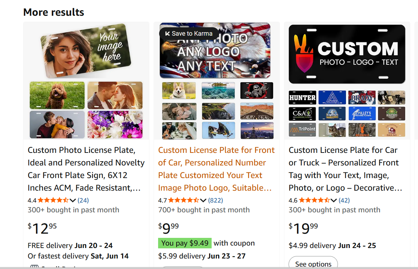Viewport: 418px width, 269px height.
Task: Click star rating icons of 4.6 product
Action: (x=314, y=200)
